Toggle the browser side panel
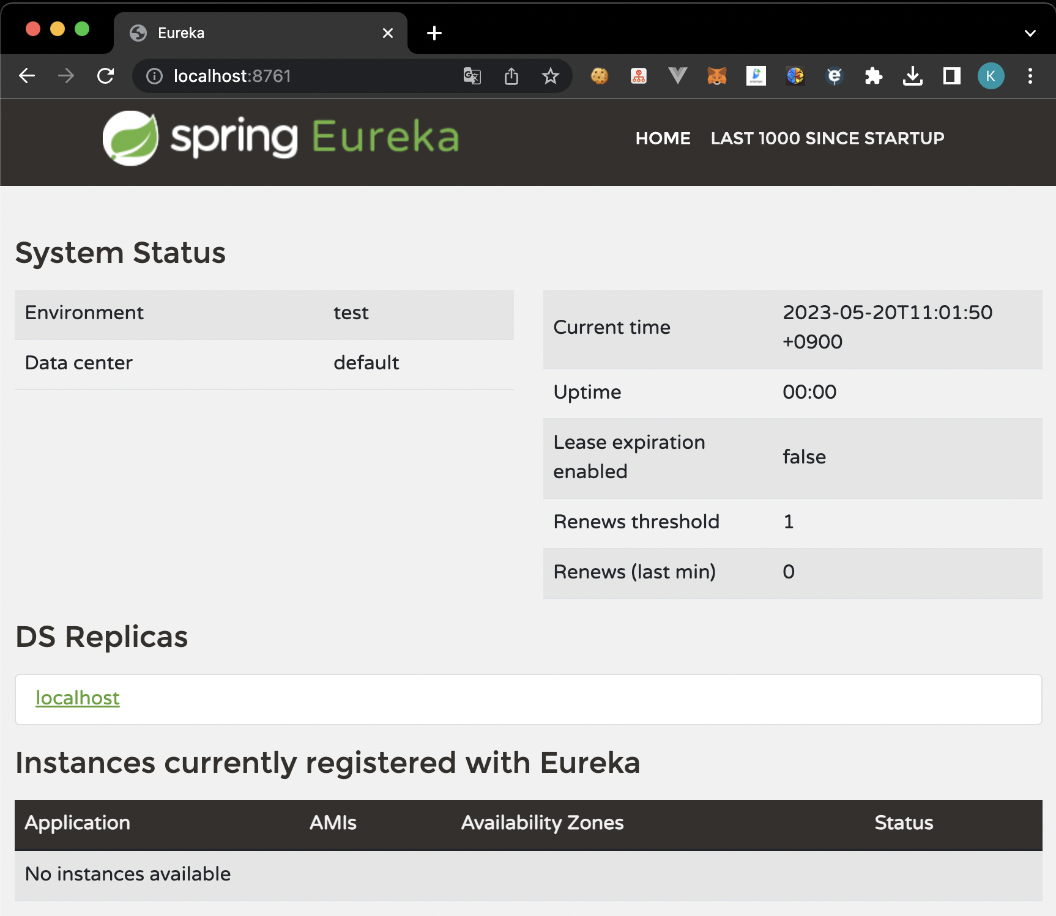 pyautogui.click(x=952, y=76)
